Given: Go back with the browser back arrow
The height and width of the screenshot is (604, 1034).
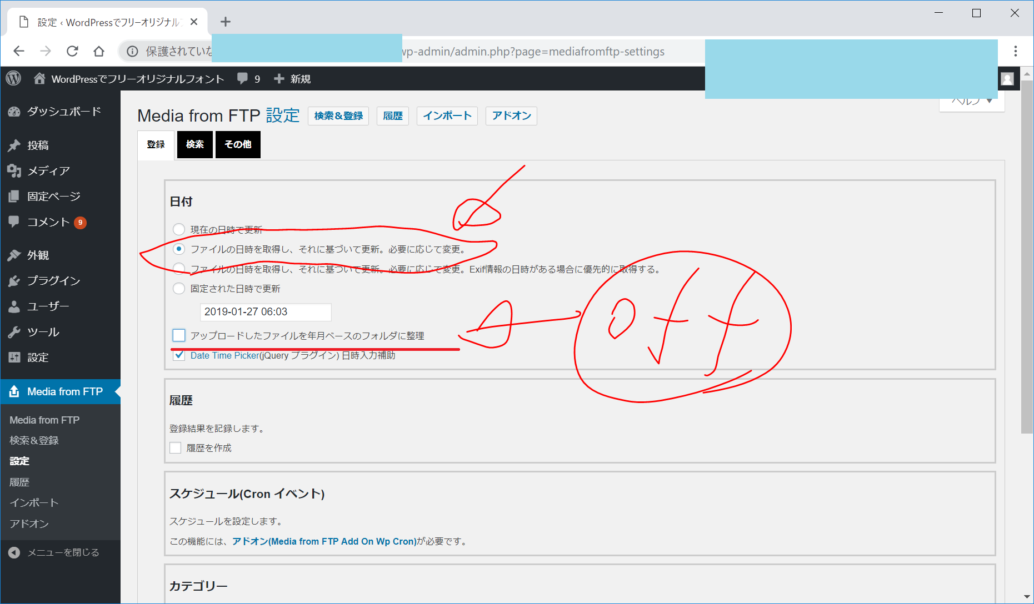Looking at the screenshot, I should tap(19, 51).
